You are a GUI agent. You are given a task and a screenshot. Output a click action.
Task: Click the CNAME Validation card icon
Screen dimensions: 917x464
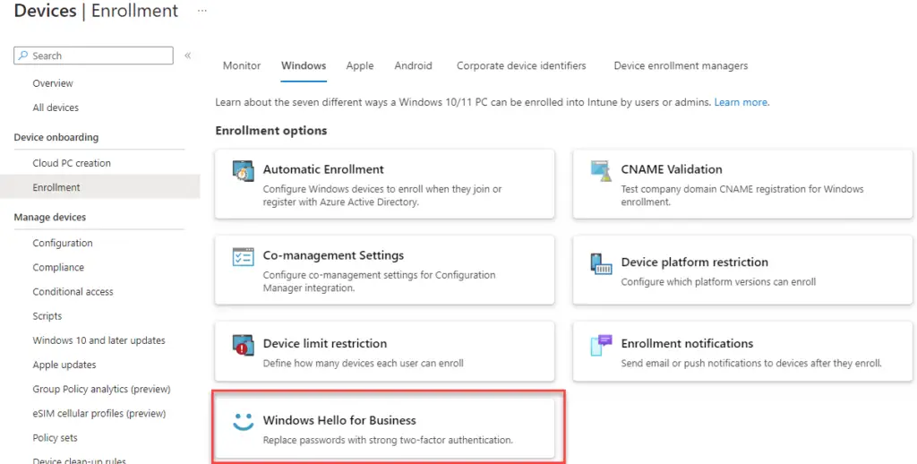pos(601,170)
